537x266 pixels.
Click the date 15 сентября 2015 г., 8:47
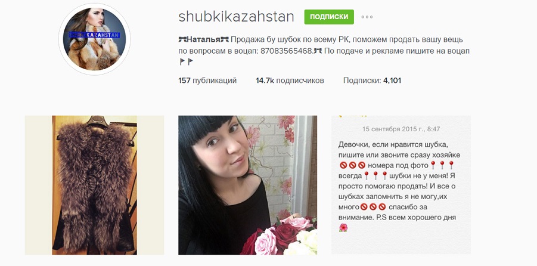[401, 129]
